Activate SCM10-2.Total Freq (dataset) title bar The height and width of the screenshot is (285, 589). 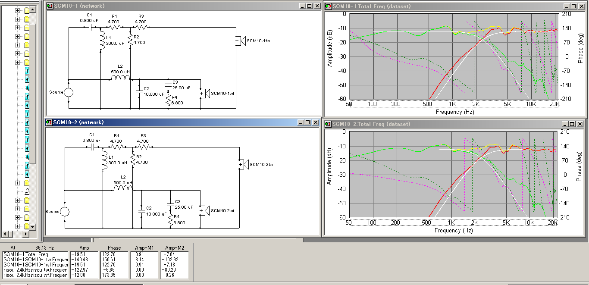point(455,124)
